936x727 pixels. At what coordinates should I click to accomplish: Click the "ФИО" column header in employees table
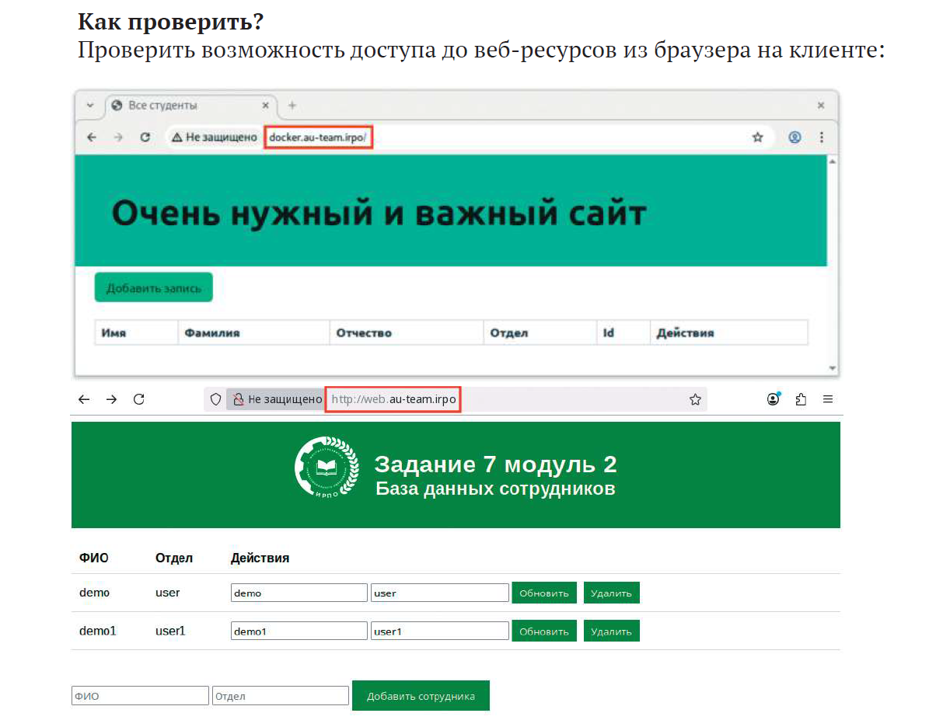click(x=94, y=558)
